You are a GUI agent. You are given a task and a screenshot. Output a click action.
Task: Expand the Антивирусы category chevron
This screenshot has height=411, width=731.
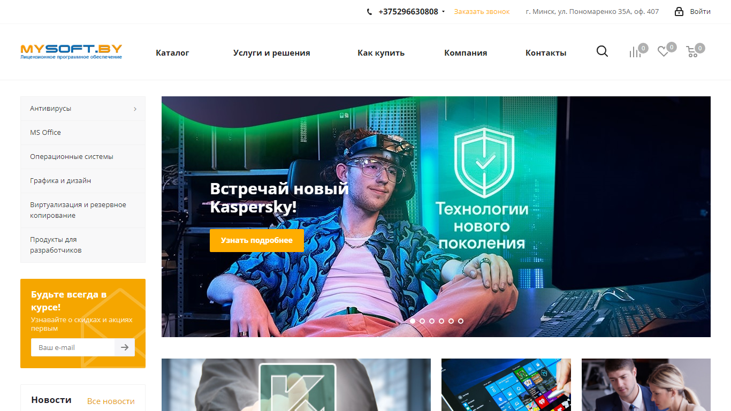click(x=135, y=109)
